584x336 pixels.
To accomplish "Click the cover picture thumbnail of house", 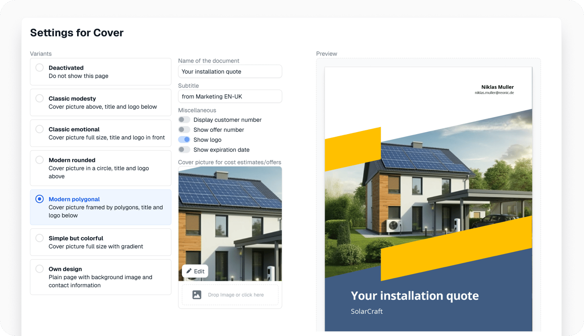I will point(230,224).
